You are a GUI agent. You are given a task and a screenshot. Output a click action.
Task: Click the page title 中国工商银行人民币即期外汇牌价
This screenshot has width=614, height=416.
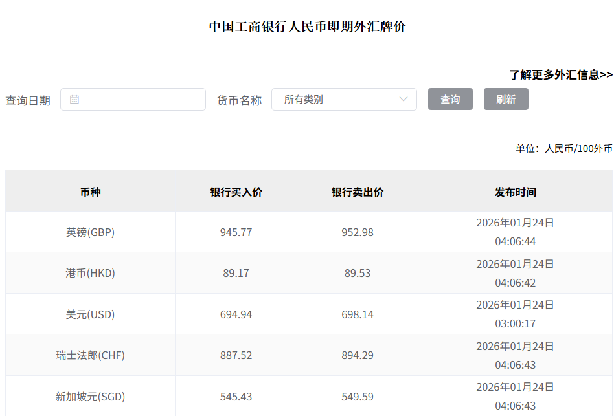pos(308,27)
